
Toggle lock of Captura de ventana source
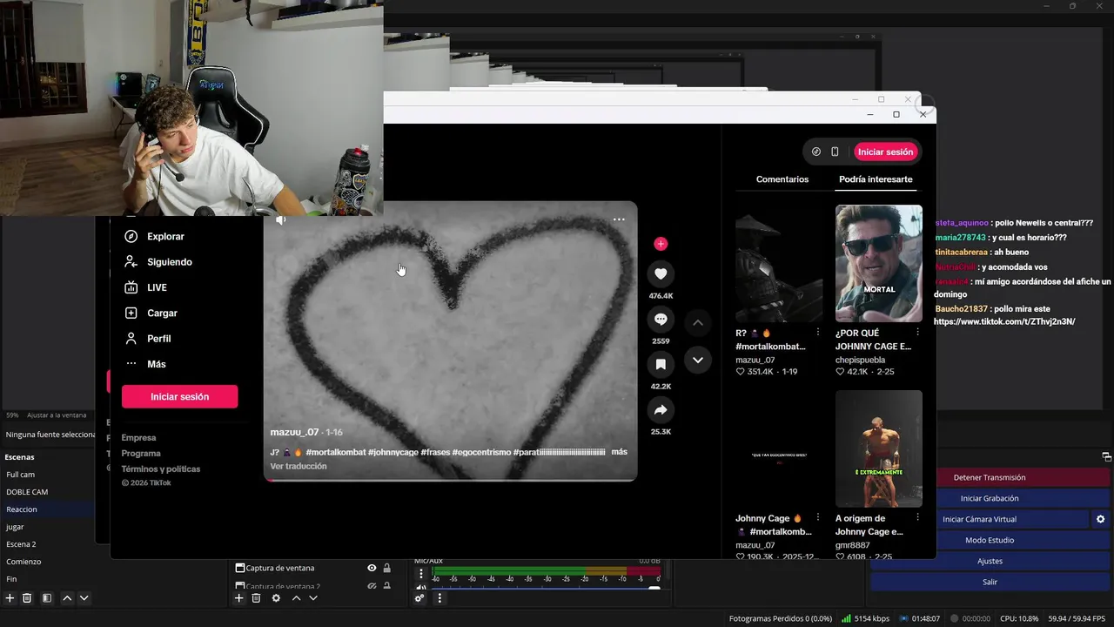tap(387, 568)
